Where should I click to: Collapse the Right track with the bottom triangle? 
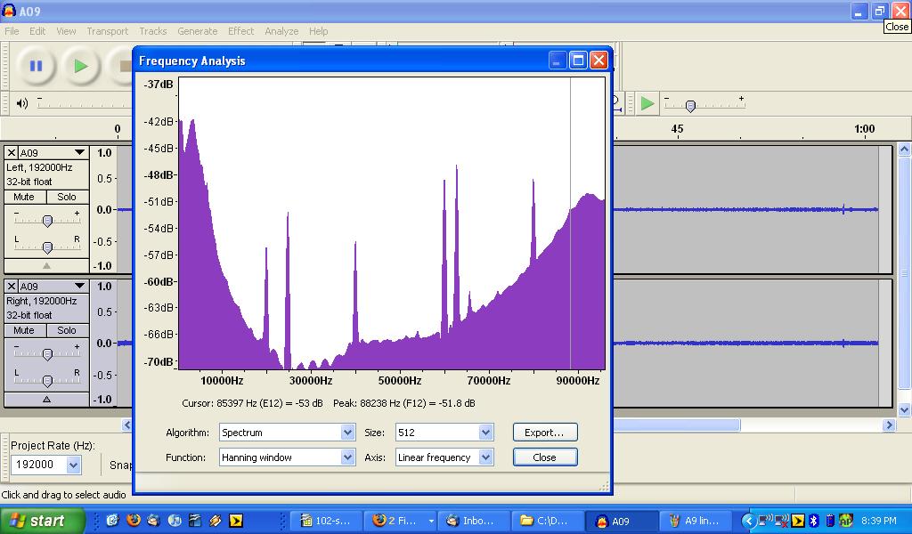(x=46, y=400)
